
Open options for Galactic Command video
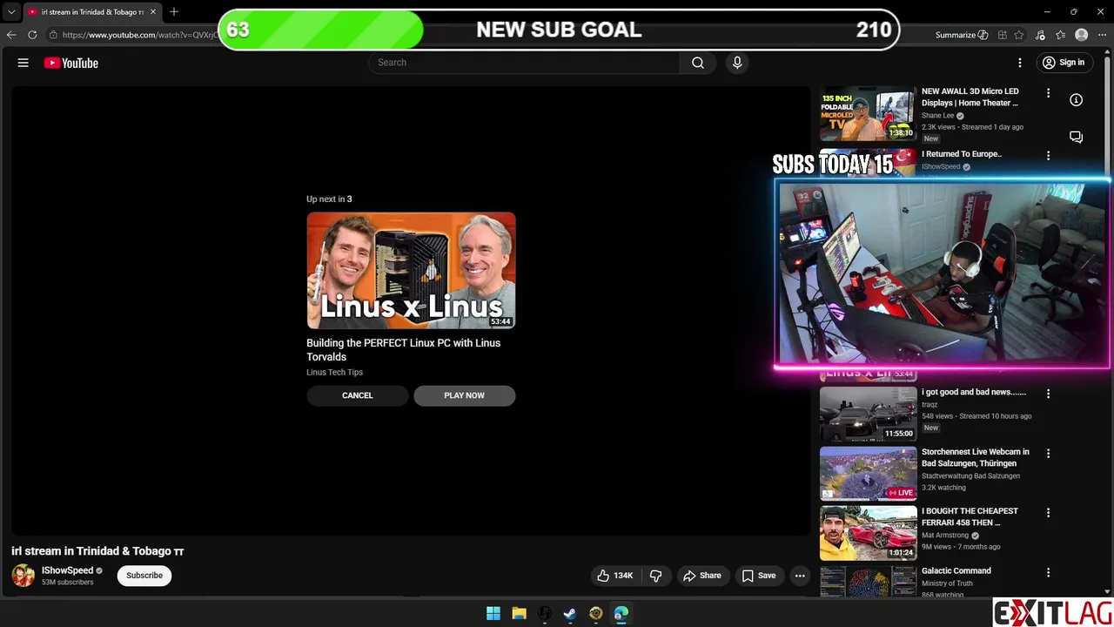point(1048,572)
